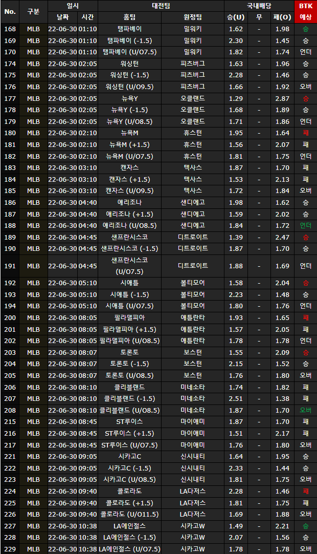This screenshot has height=554, width=317.
Task: Click the 국내배당 header group
Action: 259,6
